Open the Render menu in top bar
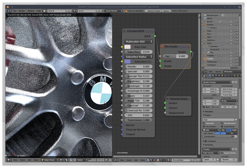The width and height of the screenshot is (247, 168). (x=22, y=11)
